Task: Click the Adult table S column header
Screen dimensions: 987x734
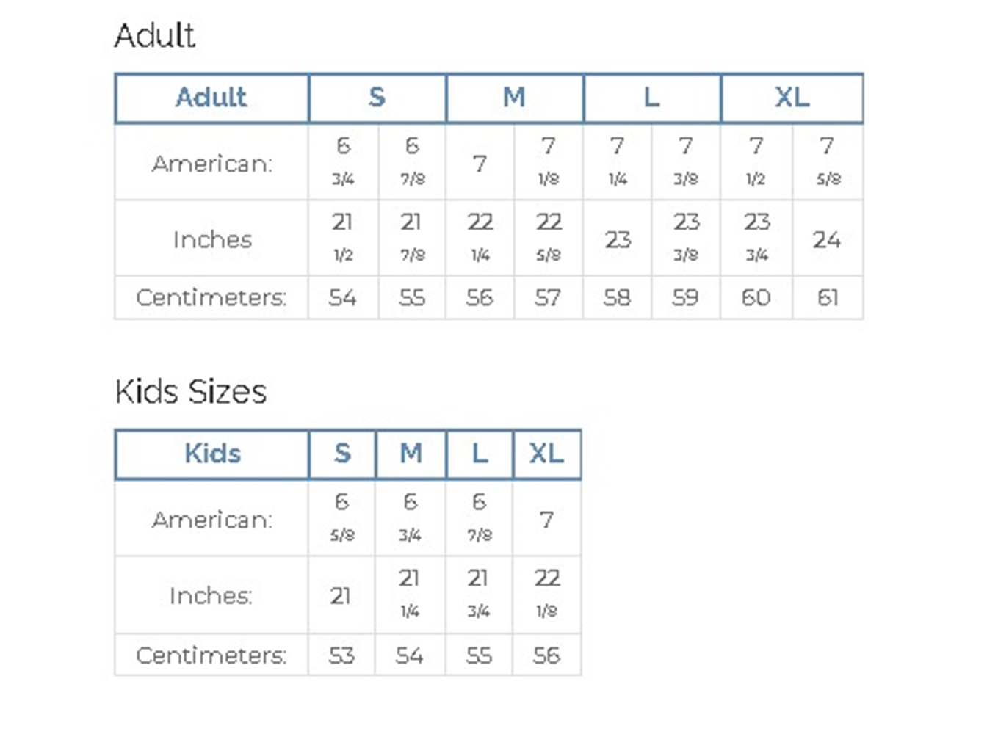Action: tap(377, 98)
